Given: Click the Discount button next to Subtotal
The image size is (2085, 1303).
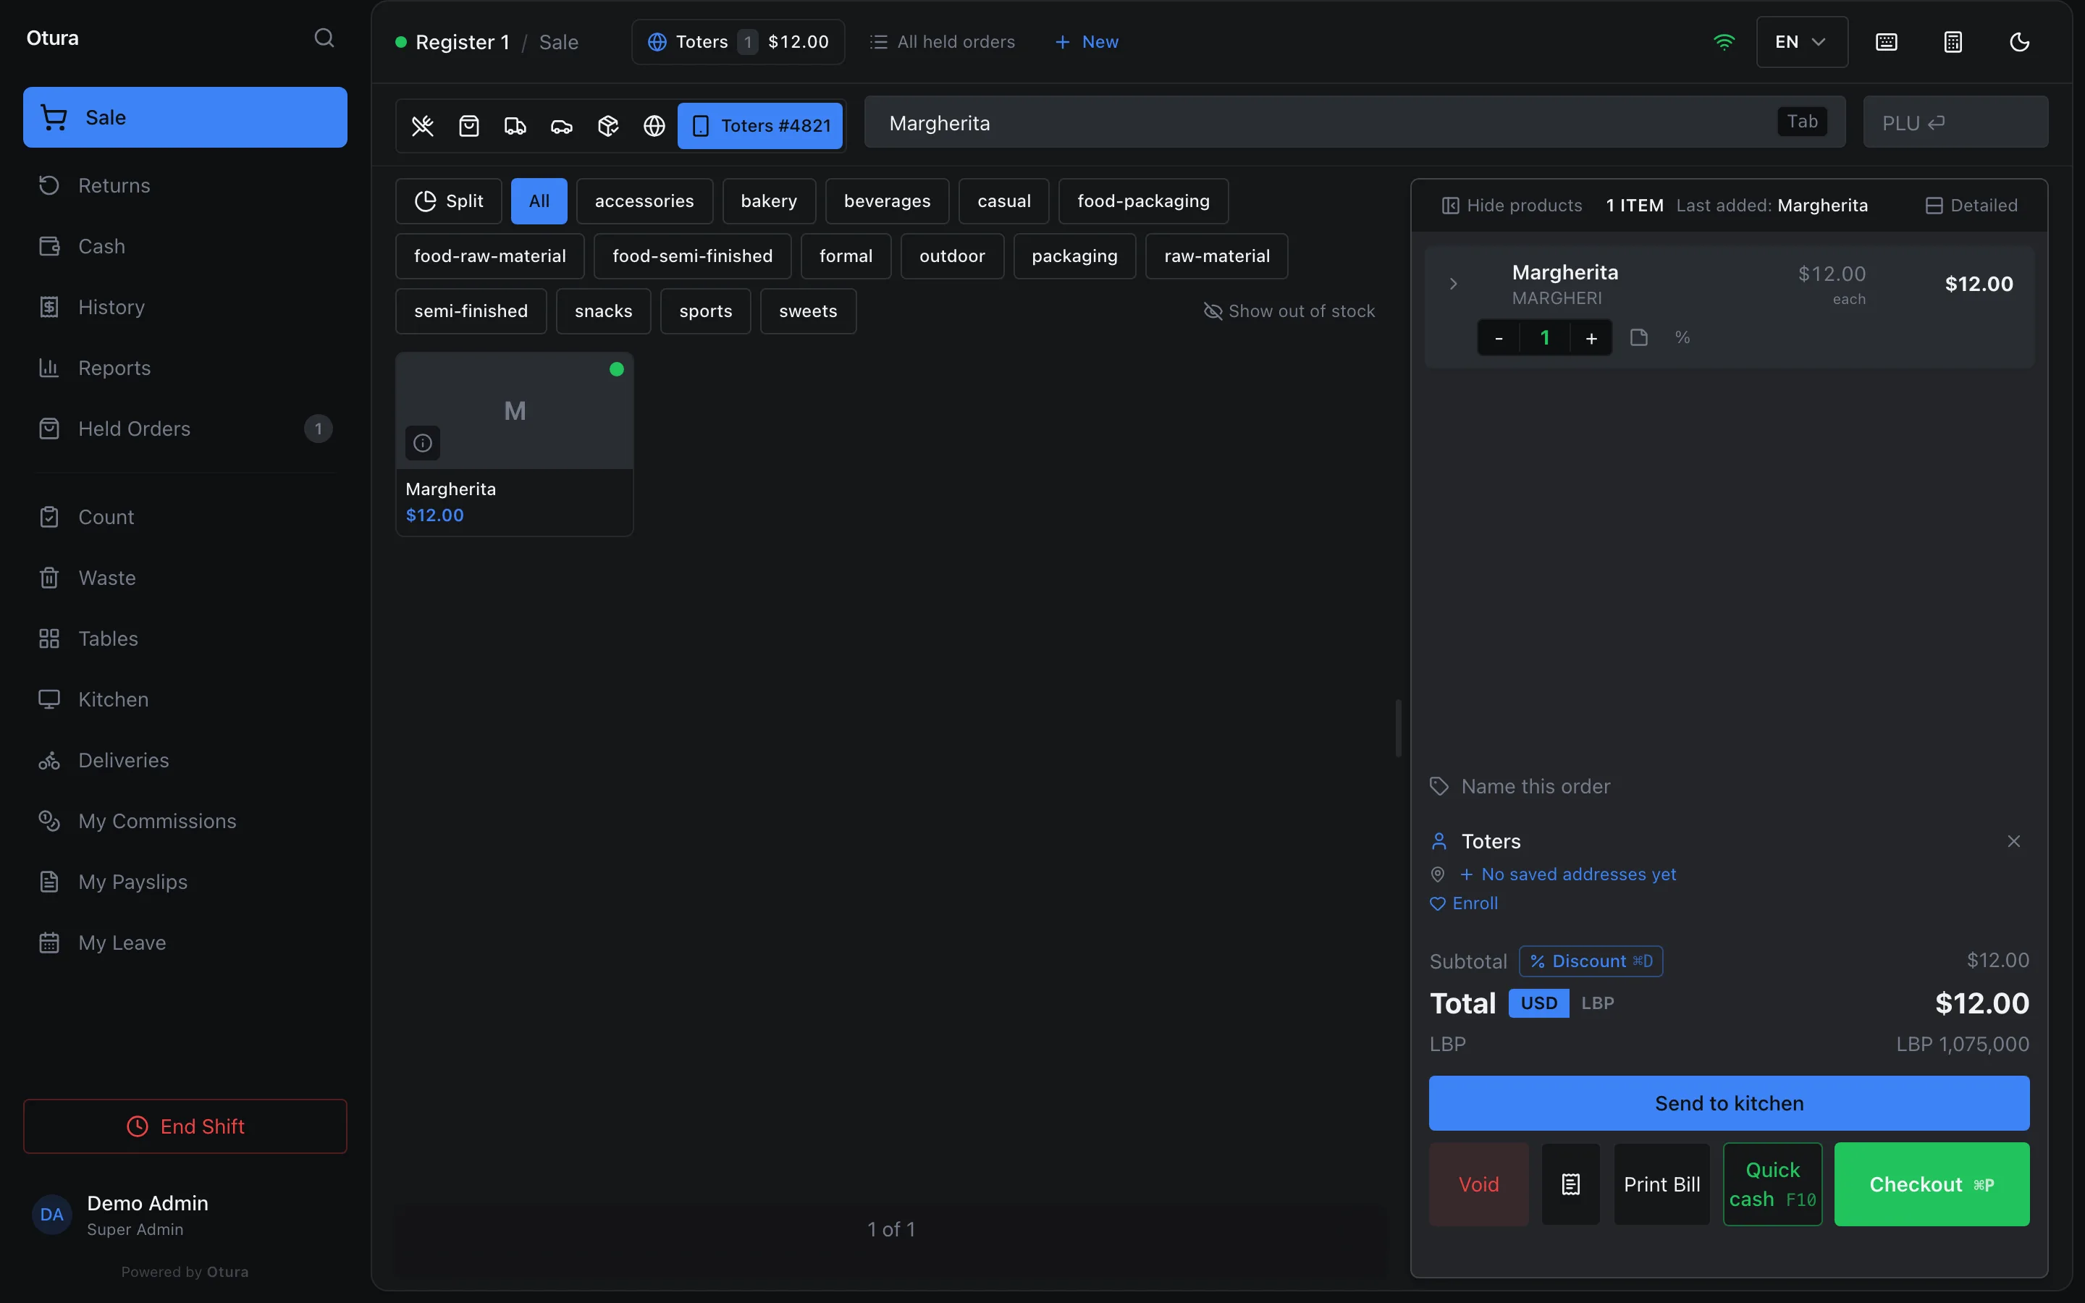Looking at the screenshot, I should coord(1591,961).
